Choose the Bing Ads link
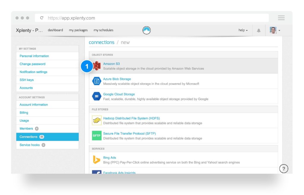The image size is (304, 195). [x=110, y=158]
